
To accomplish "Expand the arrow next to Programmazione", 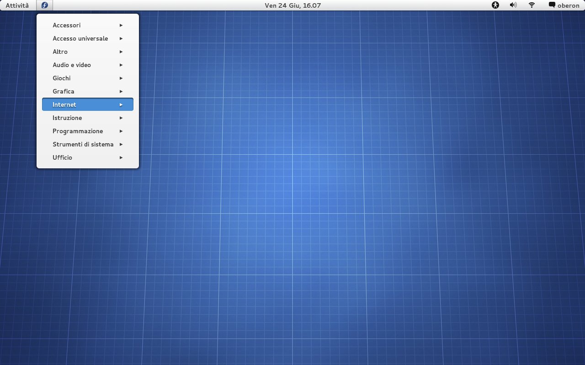I will [x=121, y=131].
